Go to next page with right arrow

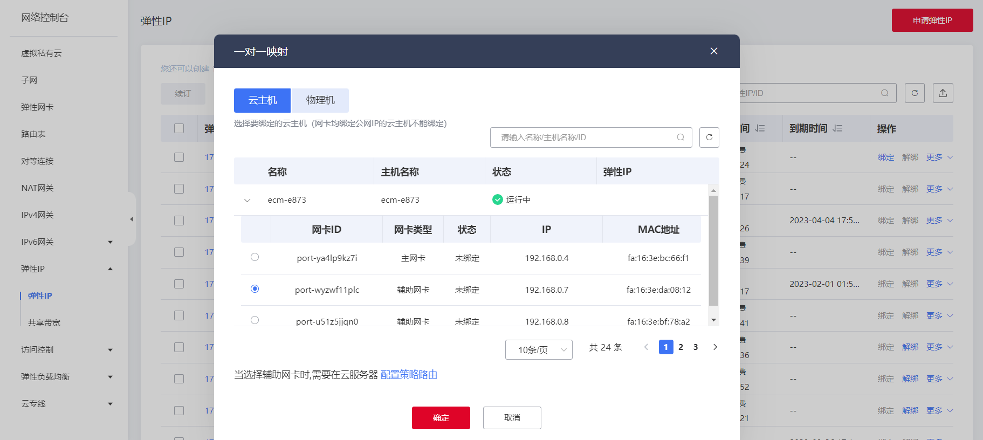click(x=715, y=347)
